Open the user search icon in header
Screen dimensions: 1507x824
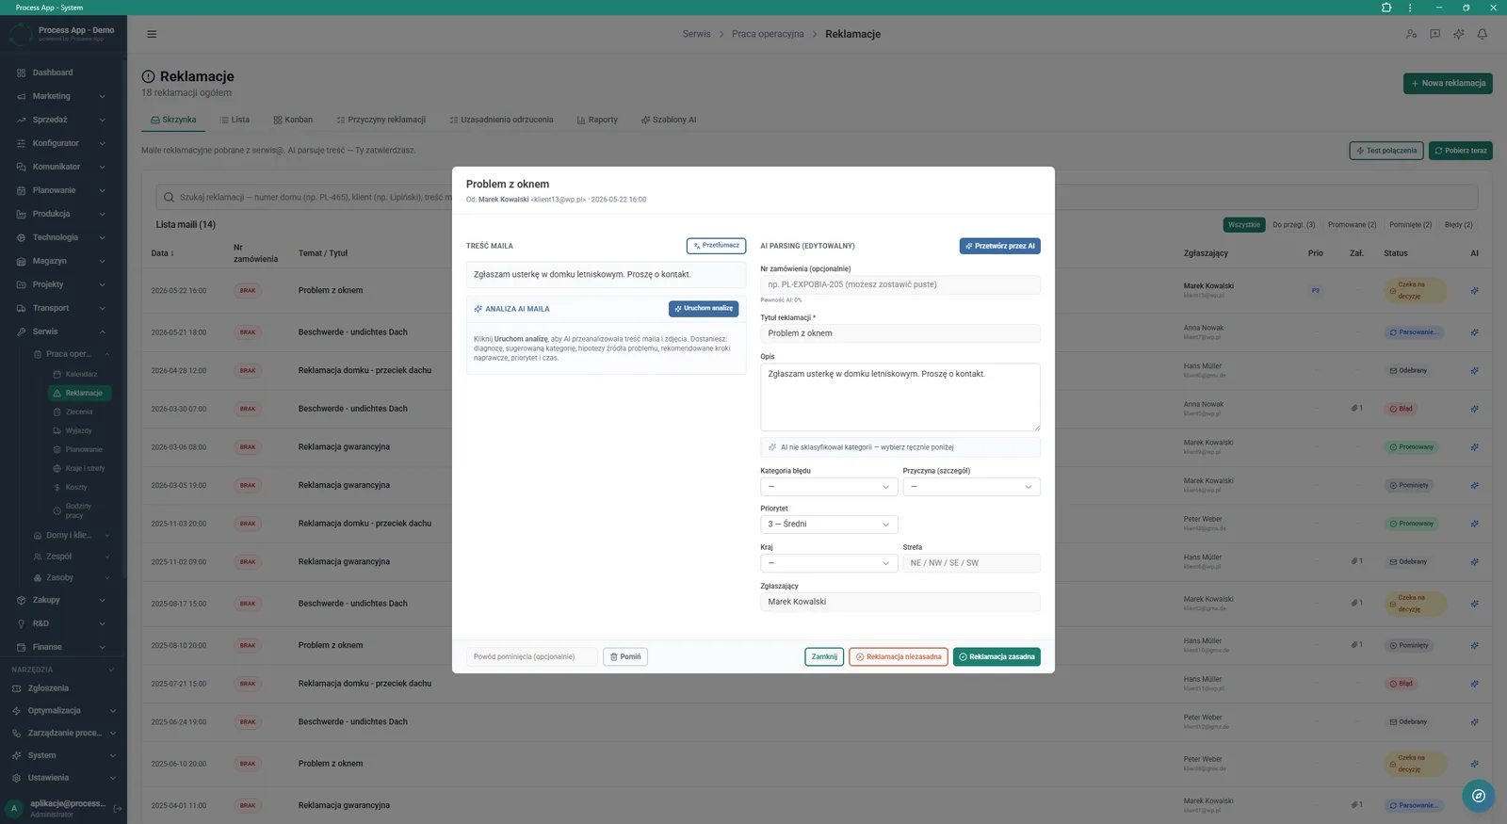click(1411, 34)
